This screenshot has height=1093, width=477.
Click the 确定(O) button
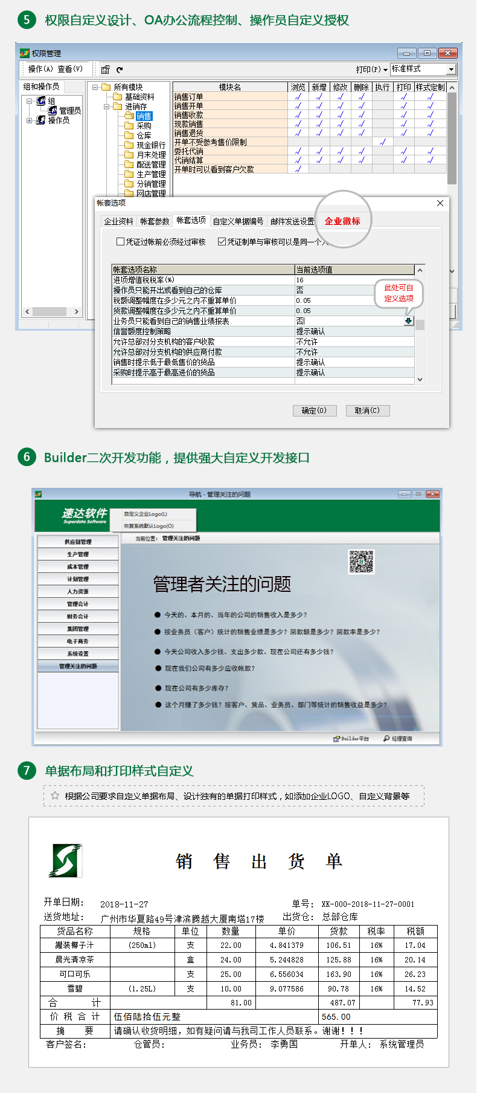314,410
